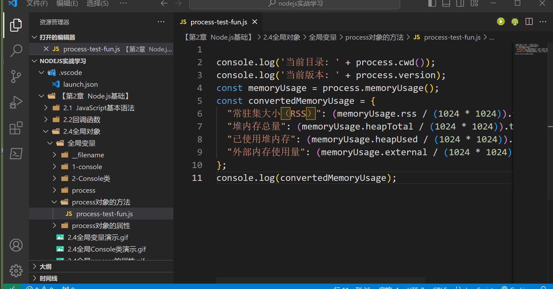
Task: Run code with the green play button
Action: coord(501,22)
